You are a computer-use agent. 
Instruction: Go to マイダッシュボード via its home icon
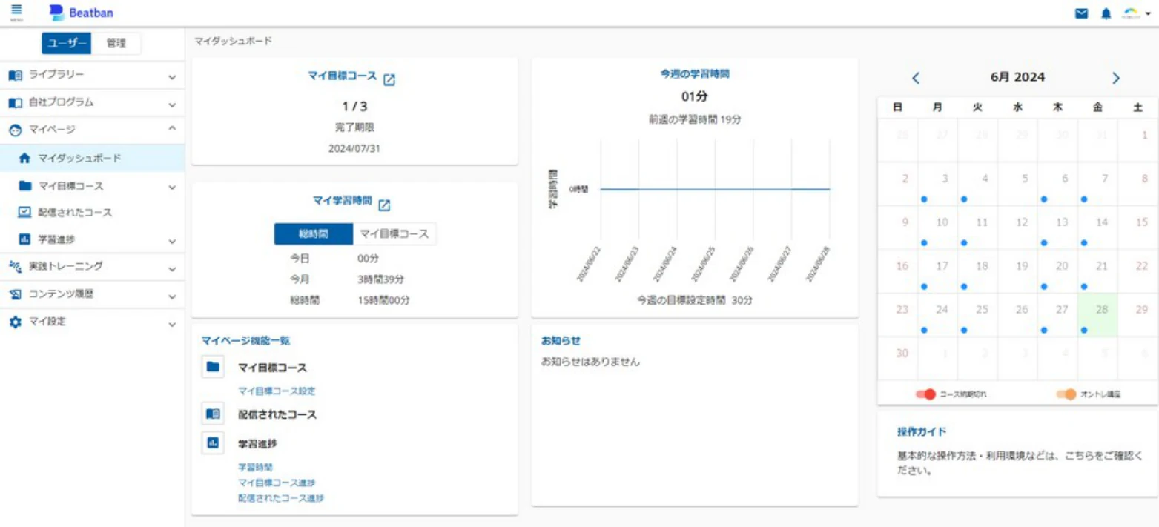click(24, 159)
